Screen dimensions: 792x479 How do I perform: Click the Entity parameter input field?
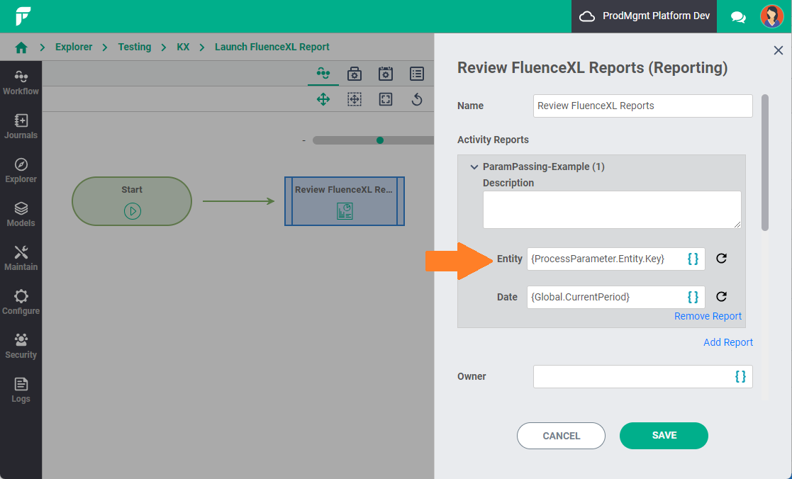click(x=615, y=259)
